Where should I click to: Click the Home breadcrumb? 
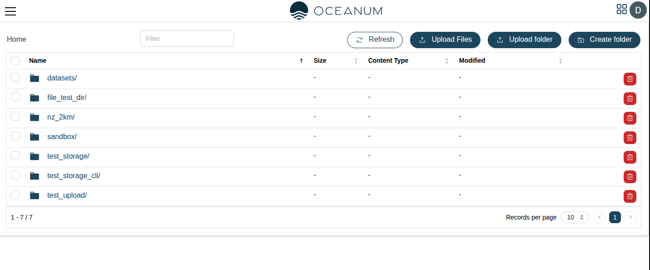click(16, 40)
